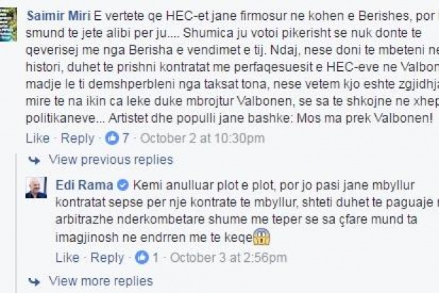Open Edi Rama's profile name link
The width and height of the screenshot is (439, 293).
84,185
